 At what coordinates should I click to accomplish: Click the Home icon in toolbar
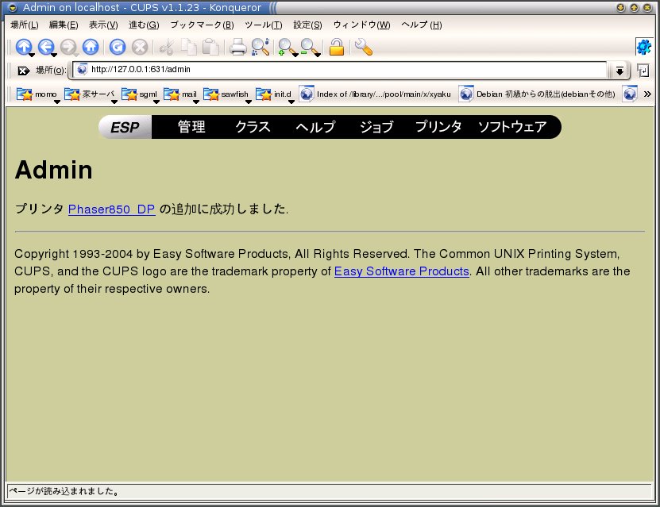[91, 47]
